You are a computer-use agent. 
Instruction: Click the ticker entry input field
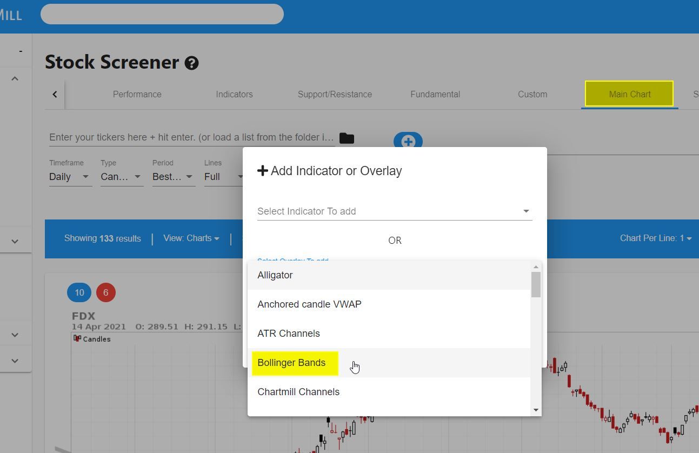191,137
